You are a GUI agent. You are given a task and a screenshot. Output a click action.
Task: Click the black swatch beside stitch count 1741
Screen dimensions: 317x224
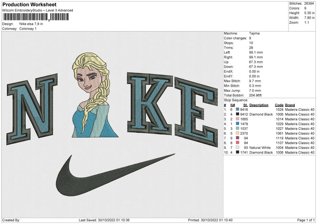tap(238, 152)
